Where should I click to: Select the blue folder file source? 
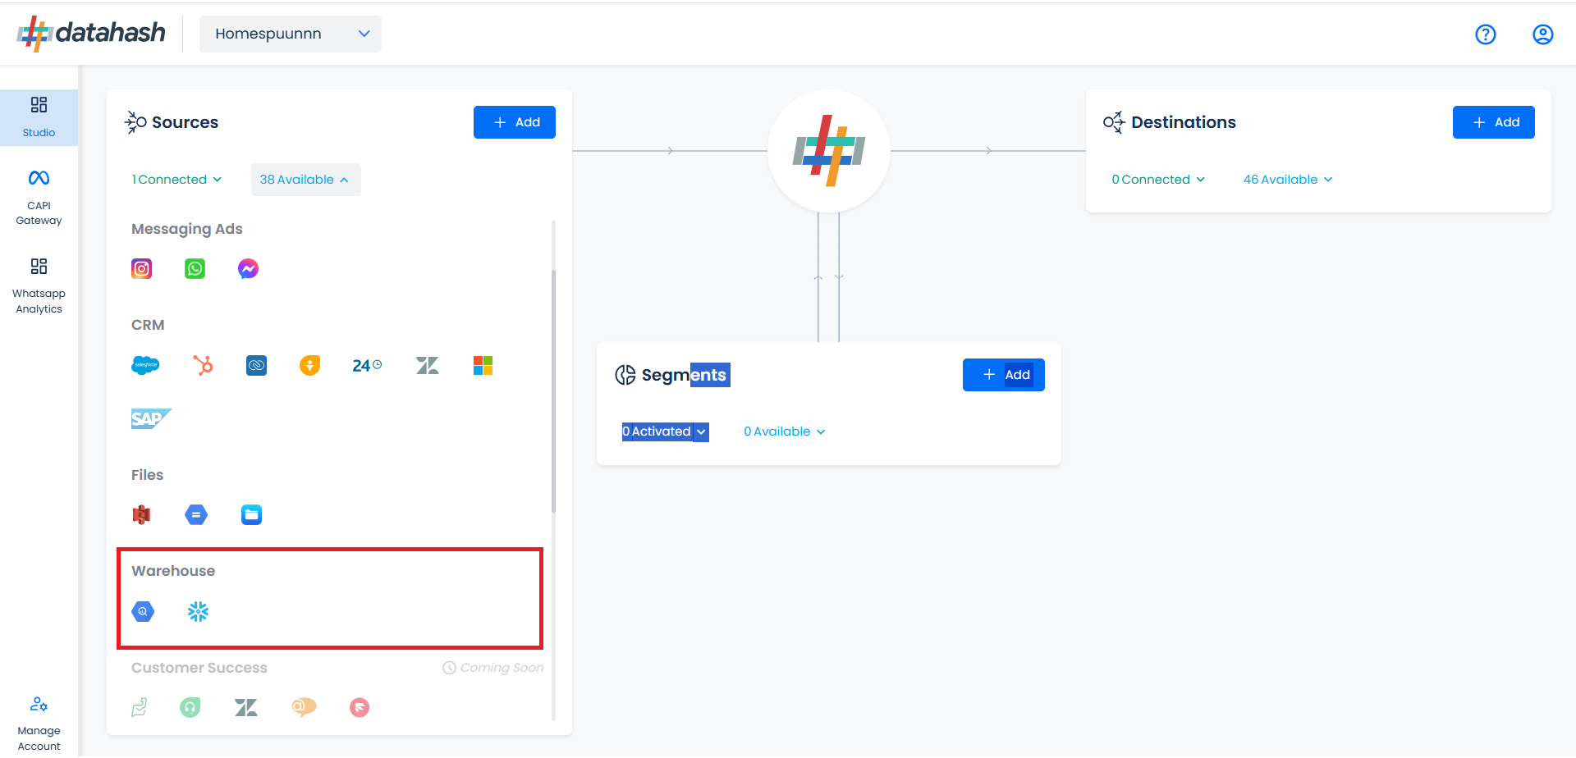251,515
